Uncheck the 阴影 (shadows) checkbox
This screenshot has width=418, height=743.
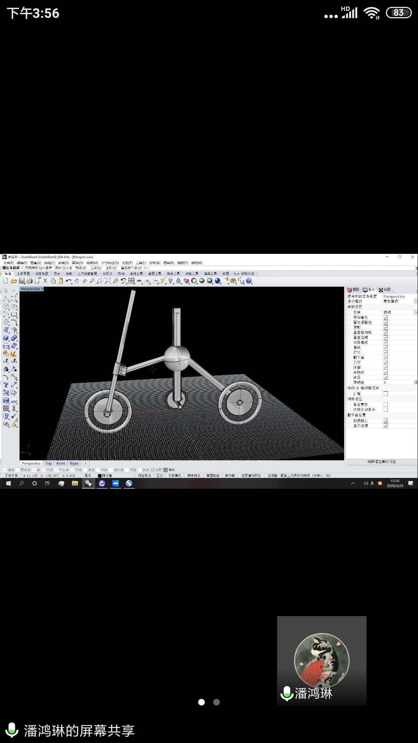pos(385,327)
